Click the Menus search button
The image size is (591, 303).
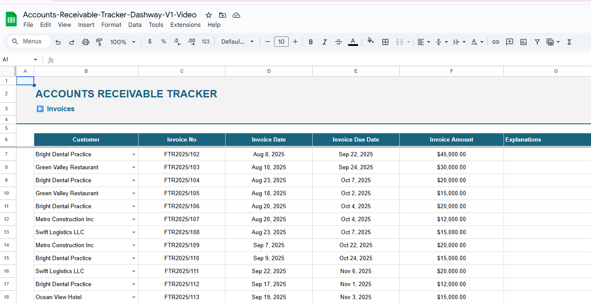pos(28,41)
